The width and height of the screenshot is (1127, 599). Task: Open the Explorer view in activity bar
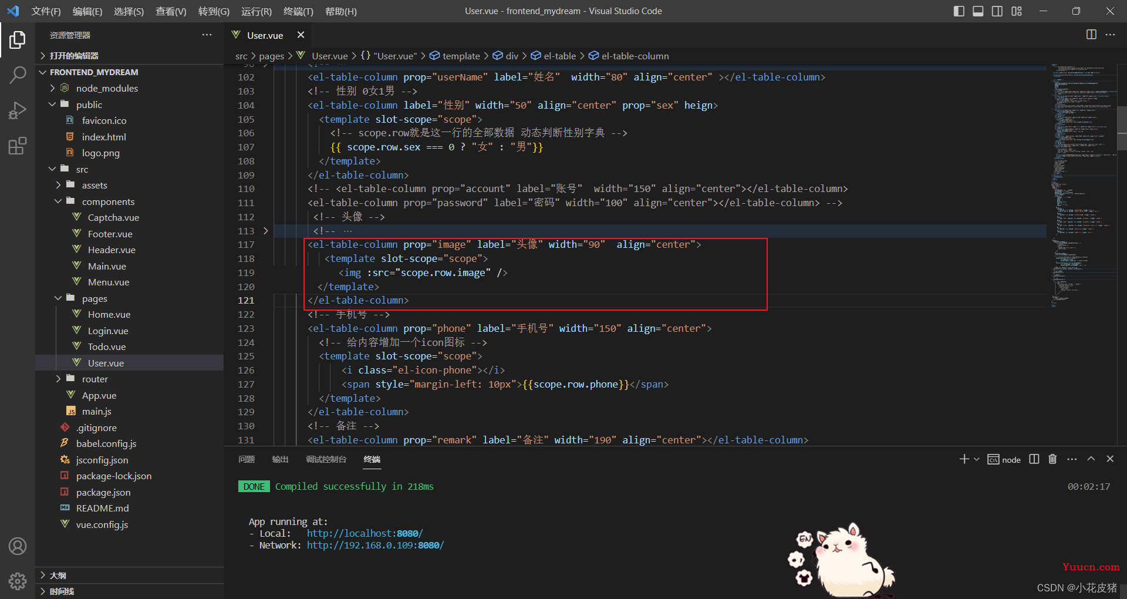[x=18, y=40]
